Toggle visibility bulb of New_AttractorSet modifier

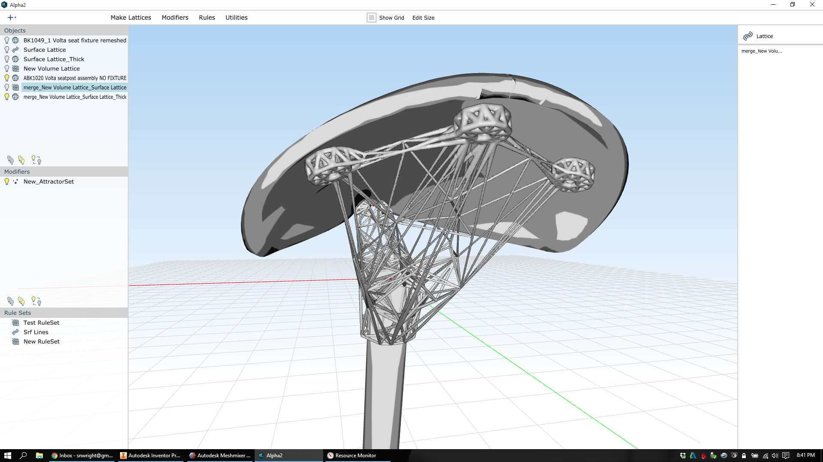coord(7,181)
